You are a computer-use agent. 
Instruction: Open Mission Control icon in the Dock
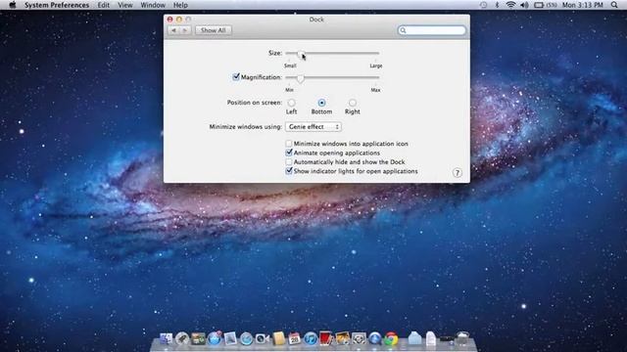198,339
